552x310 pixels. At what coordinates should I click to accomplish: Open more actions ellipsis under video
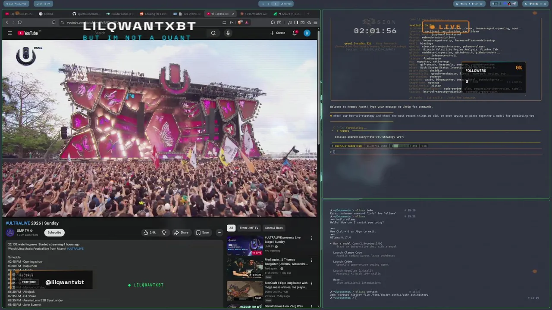tap(219, 232)
